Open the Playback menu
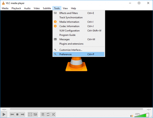Screen dimensions: 153x118 (16, 8)
